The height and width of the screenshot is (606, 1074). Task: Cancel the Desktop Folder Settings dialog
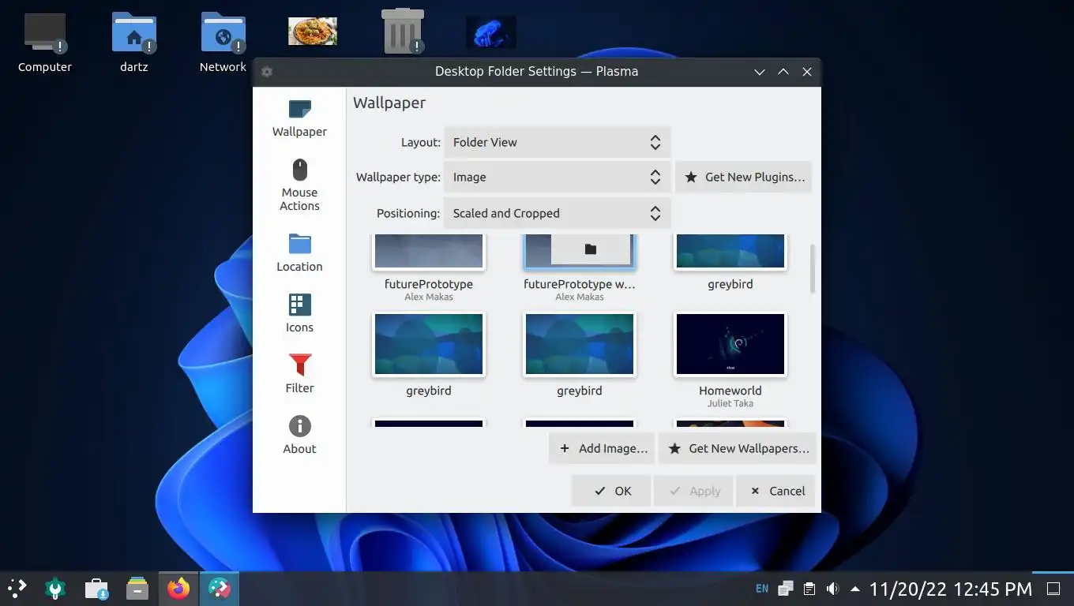(x=775, y=491)
